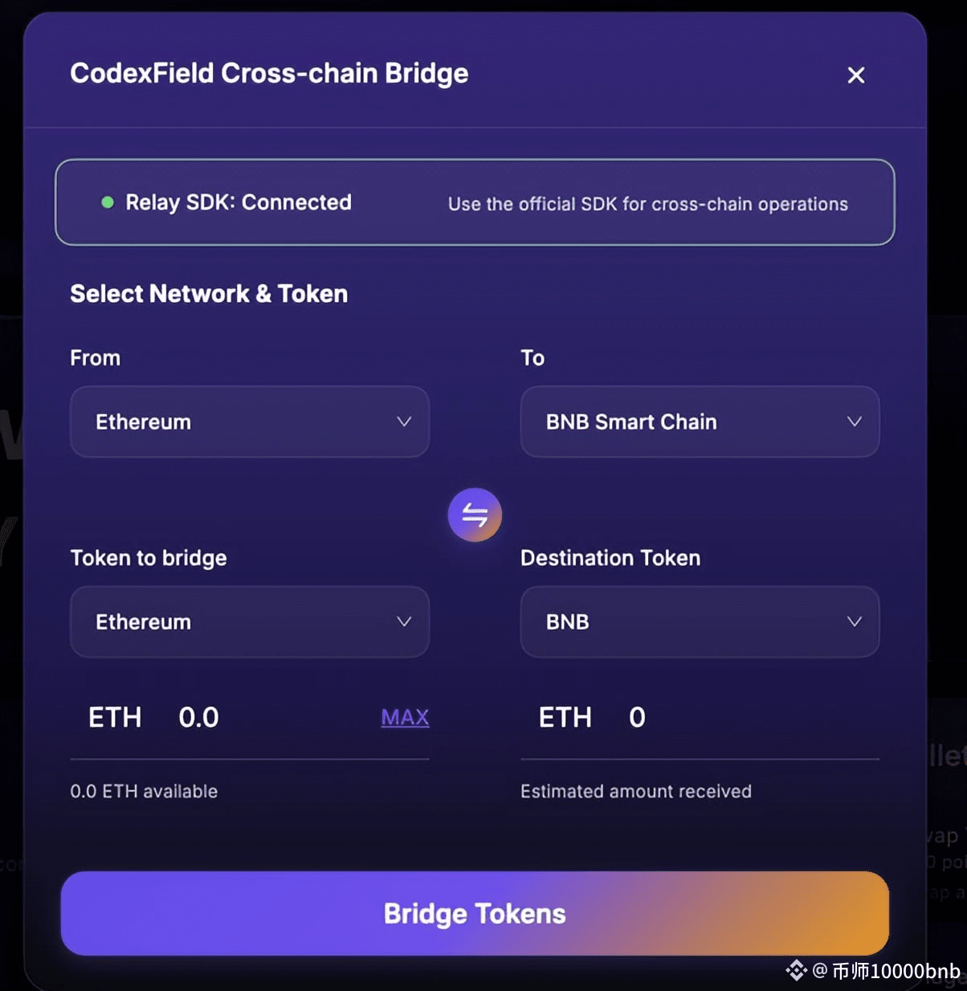The width and height of the screenshot is (967, 991).
Task: Click the Relay SDK: Connected status text
Action: tap(239, 202)
